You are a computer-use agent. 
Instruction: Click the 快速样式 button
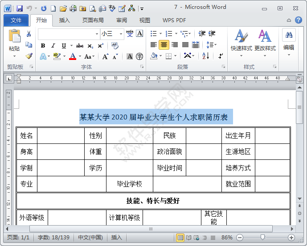coord(241,44)
